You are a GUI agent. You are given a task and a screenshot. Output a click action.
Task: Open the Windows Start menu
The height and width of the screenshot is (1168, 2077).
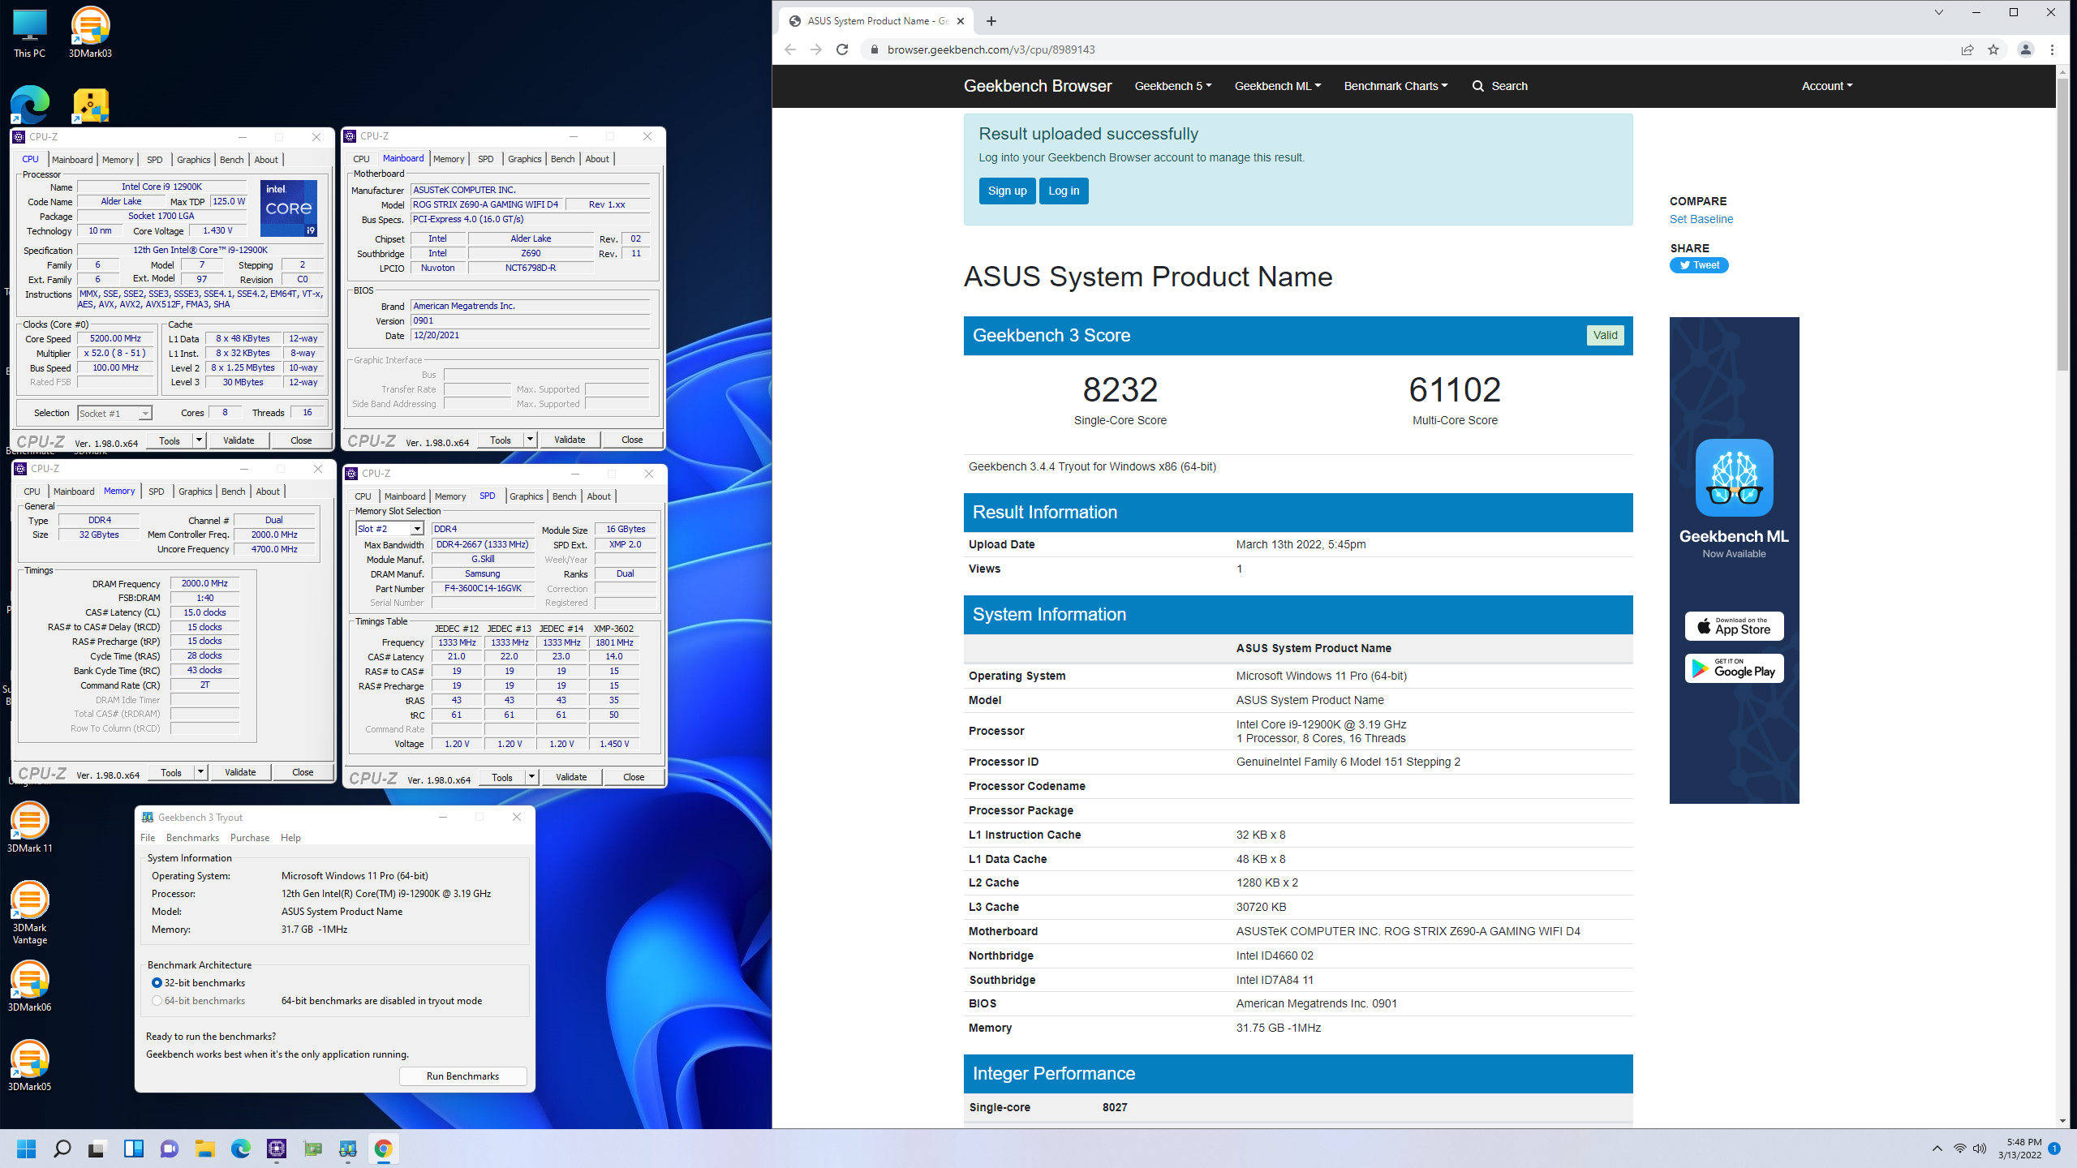pyautogui.click(x=27, y=1149)
